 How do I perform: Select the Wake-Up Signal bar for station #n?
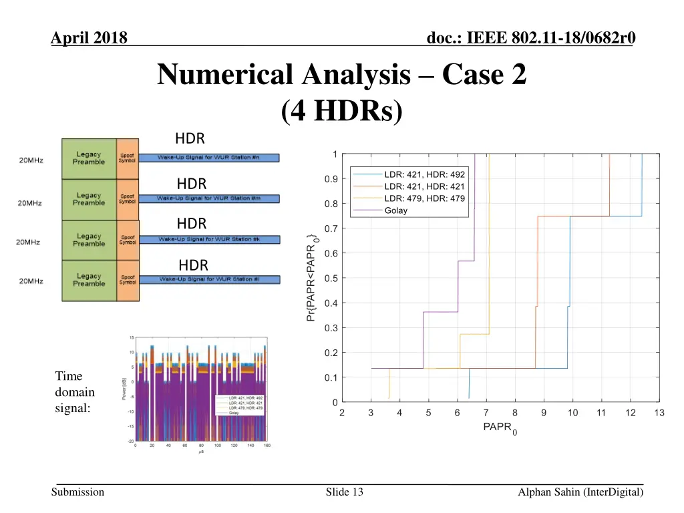point(208,158)
